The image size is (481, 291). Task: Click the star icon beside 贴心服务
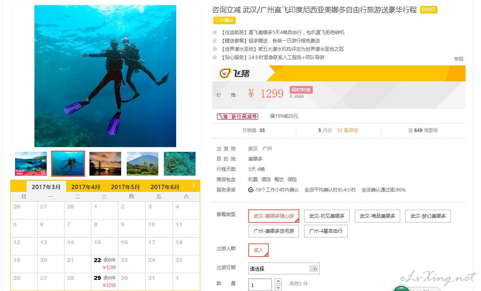[x=215, y=57]
